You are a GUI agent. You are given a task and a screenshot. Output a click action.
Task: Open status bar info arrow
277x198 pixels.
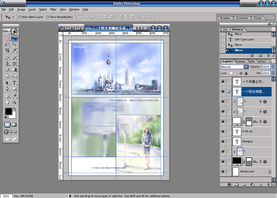coord(70,196)
